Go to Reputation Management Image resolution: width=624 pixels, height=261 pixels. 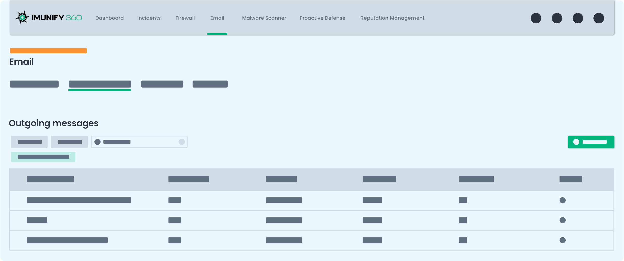point(392,18)
